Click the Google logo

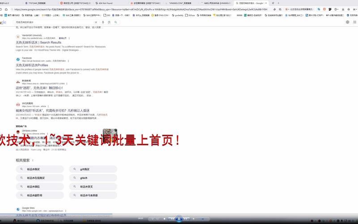3,22
